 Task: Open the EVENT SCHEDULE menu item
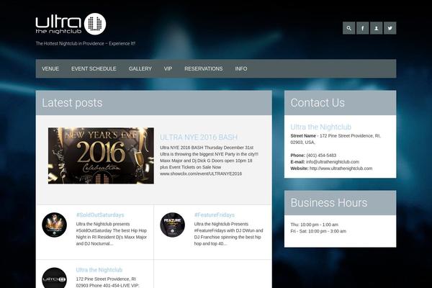click(94, 68)
